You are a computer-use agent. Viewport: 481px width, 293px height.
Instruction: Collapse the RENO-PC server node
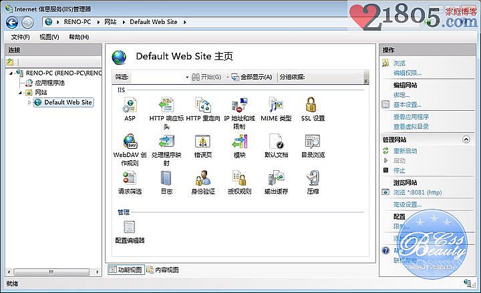point(11,73)
